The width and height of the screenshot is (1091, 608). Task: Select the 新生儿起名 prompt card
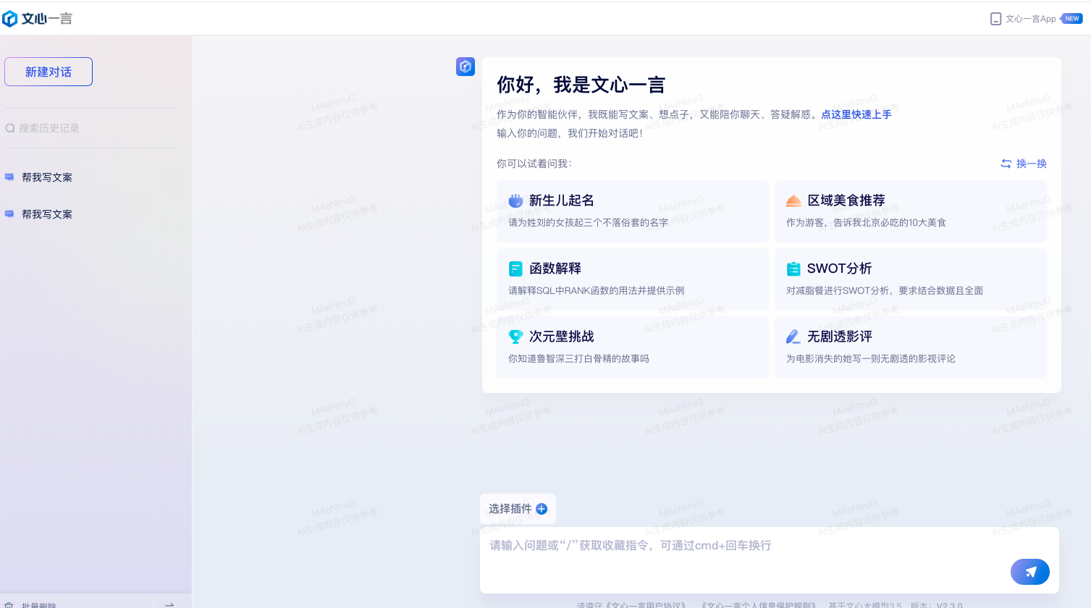[633, 211]
